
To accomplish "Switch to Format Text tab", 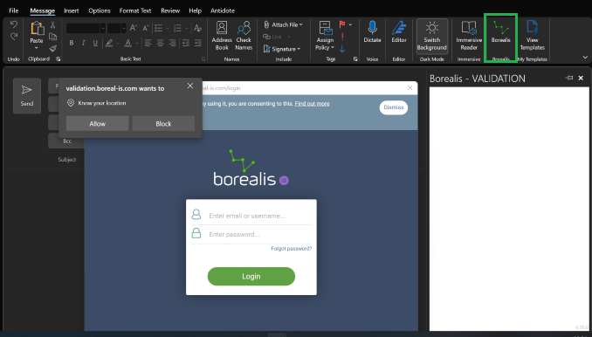I will point(135,10).
